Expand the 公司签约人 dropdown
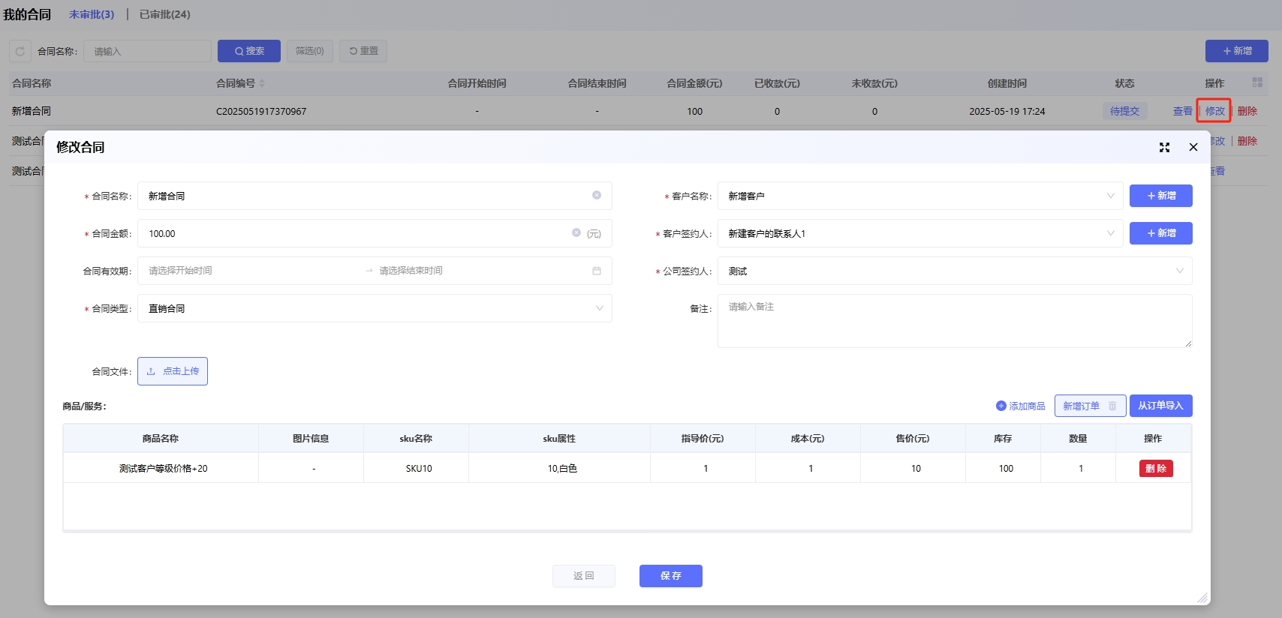The height and width of the screenshot is (618, 1282). coord(1179,271)
